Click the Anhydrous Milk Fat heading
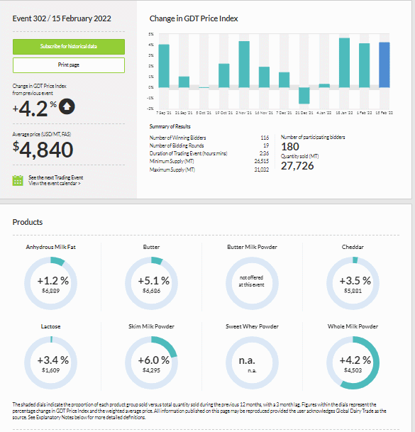 click(x=50, y=247)
